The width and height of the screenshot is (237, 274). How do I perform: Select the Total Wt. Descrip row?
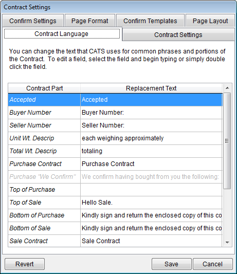pos(44,151)
